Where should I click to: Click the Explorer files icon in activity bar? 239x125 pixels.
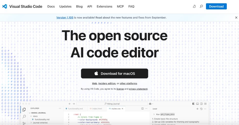pyautogui.click(x=24, y=110)
